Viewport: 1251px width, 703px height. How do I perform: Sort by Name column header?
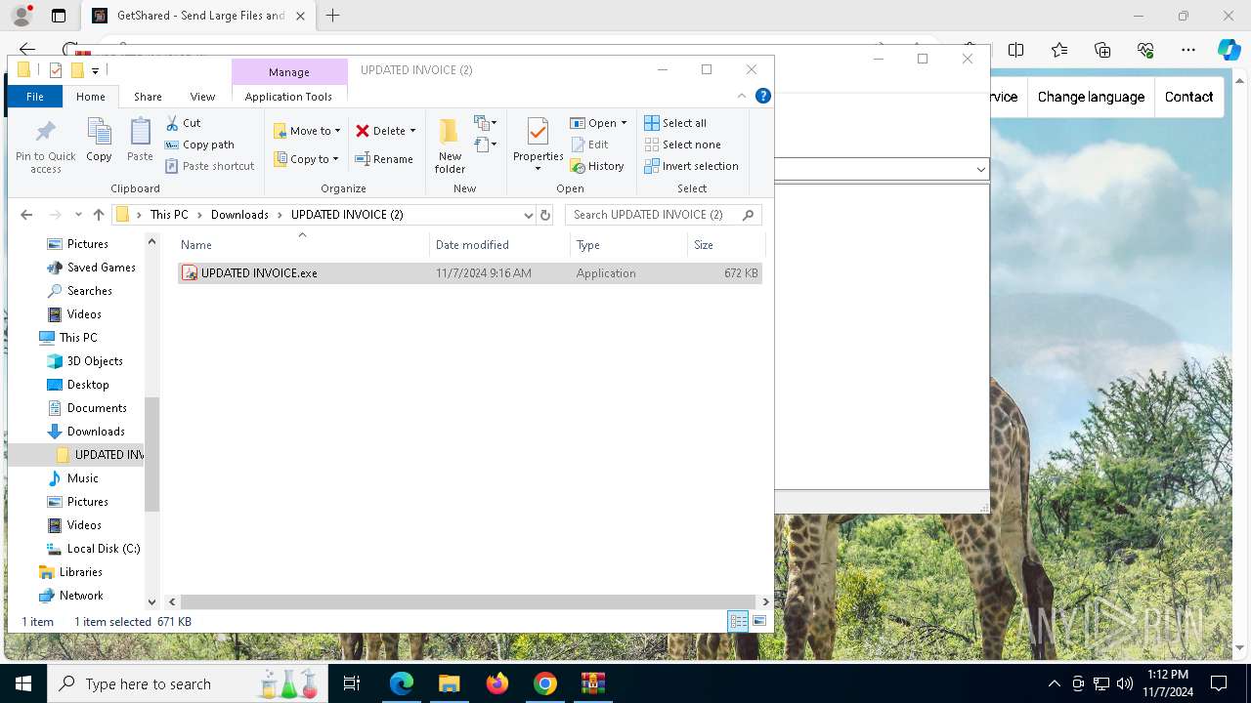tap(302, 245)
